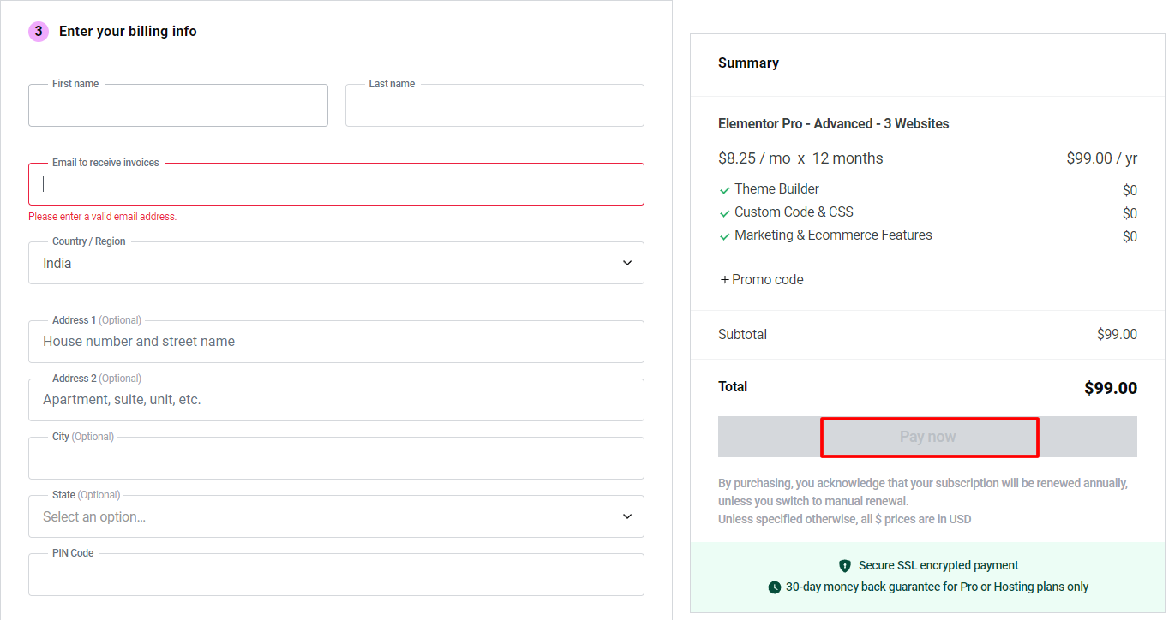Click the bold Total label

pos(733,387)
